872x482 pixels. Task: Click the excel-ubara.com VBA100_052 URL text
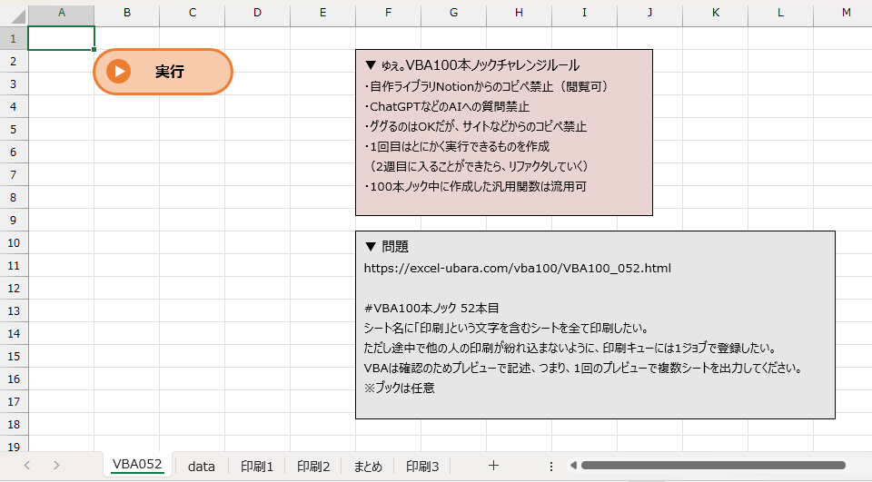tap(517, 268)
